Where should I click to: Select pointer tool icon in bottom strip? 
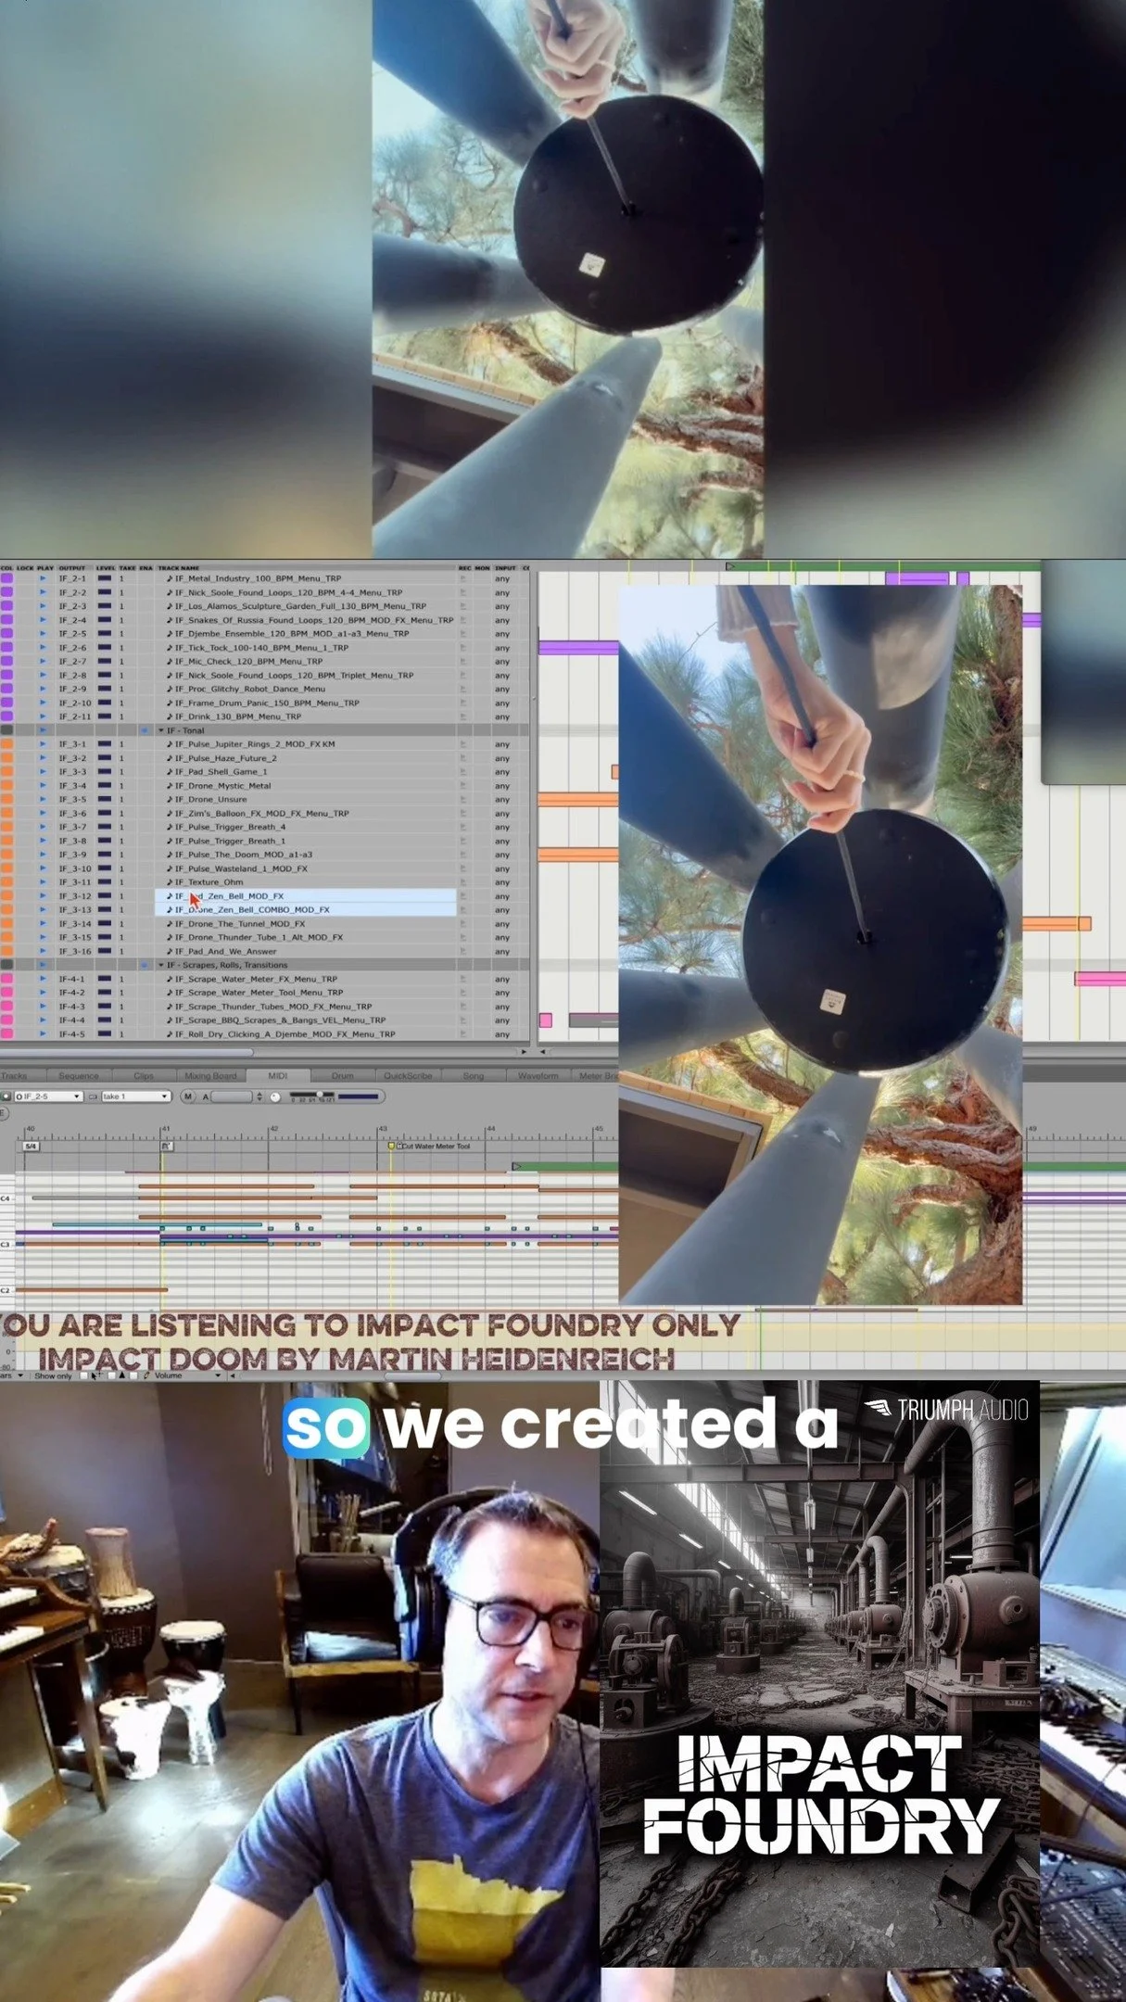(x=94, y=1376)
